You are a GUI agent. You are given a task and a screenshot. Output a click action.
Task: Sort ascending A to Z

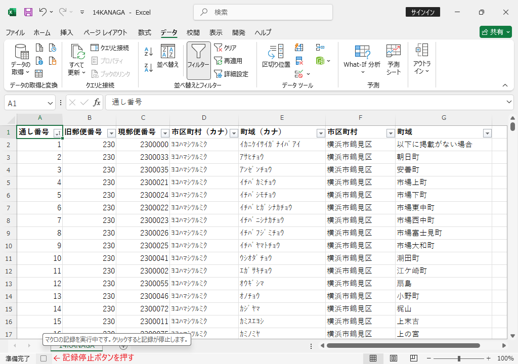coord(149,52)
